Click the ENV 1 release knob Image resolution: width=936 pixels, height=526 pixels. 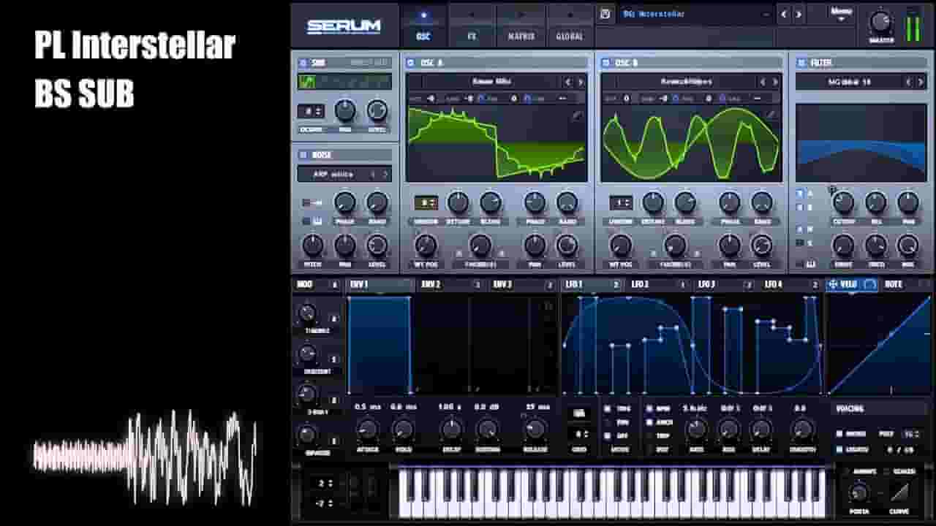[x=535, y=430]
